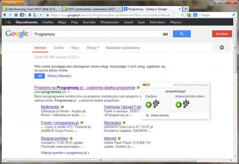The height and width of the screenshot is (164, 239).
Task: Click the programosy.pl heading in WOT popup
Action: (175, 91)
